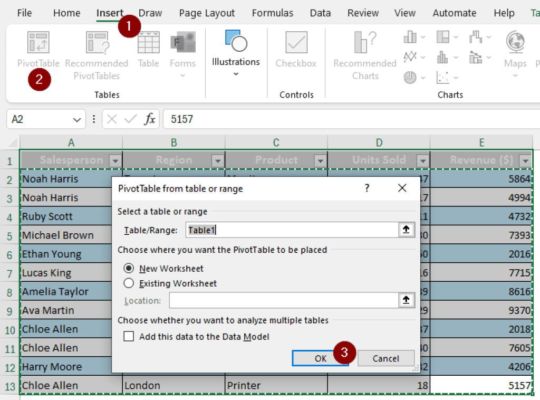Select the New Worksheet radio button

point(129,268)
